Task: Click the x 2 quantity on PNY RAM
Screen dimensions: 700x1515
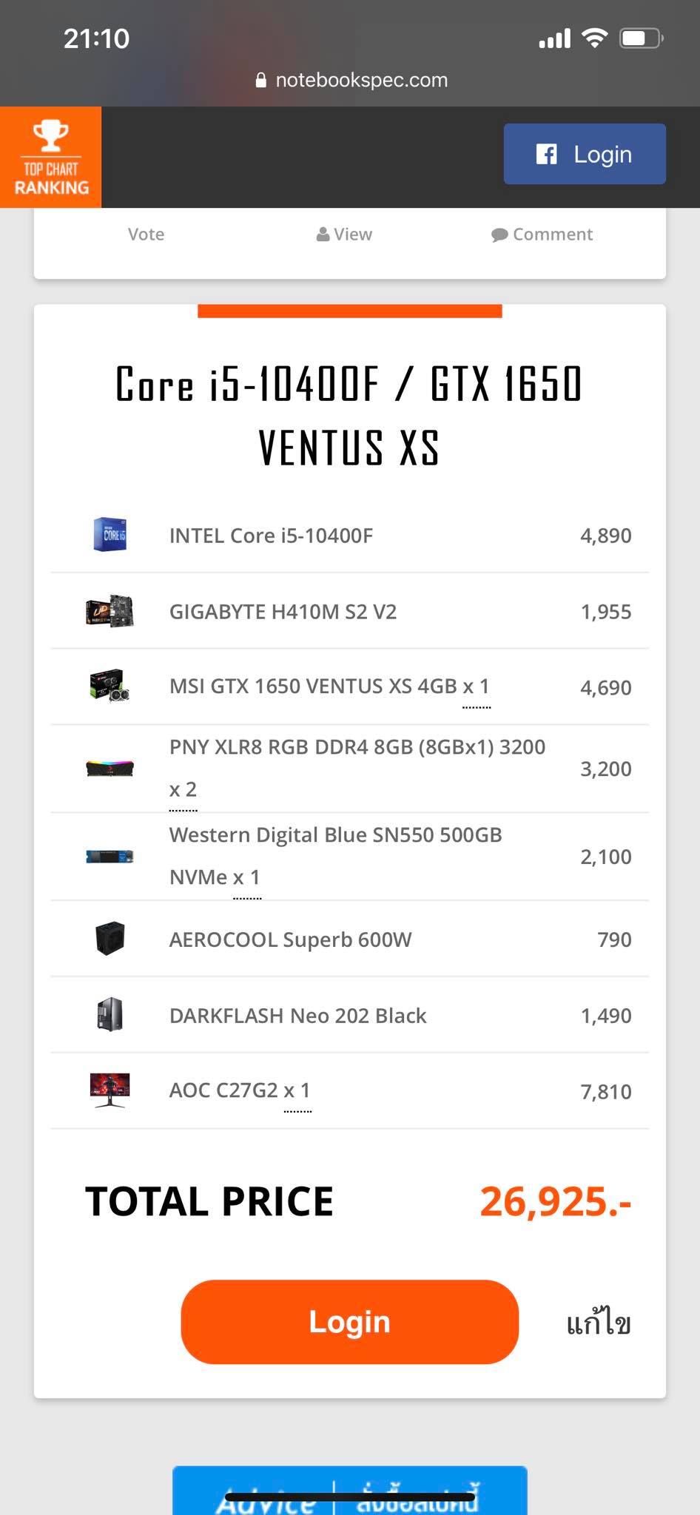Action: point(183,789)
